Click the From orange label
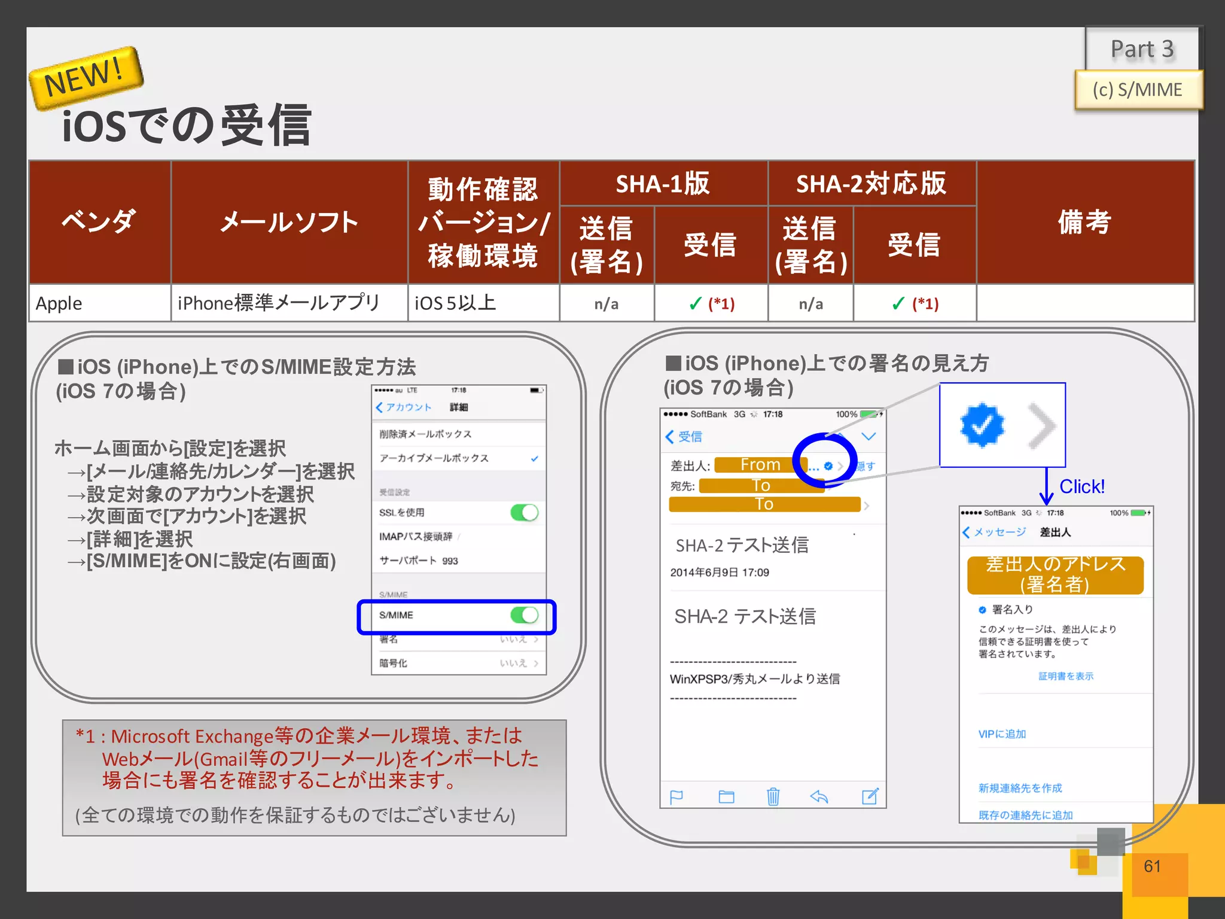The width and height of the screenshot is (1225, 919). tap(760, 465)
